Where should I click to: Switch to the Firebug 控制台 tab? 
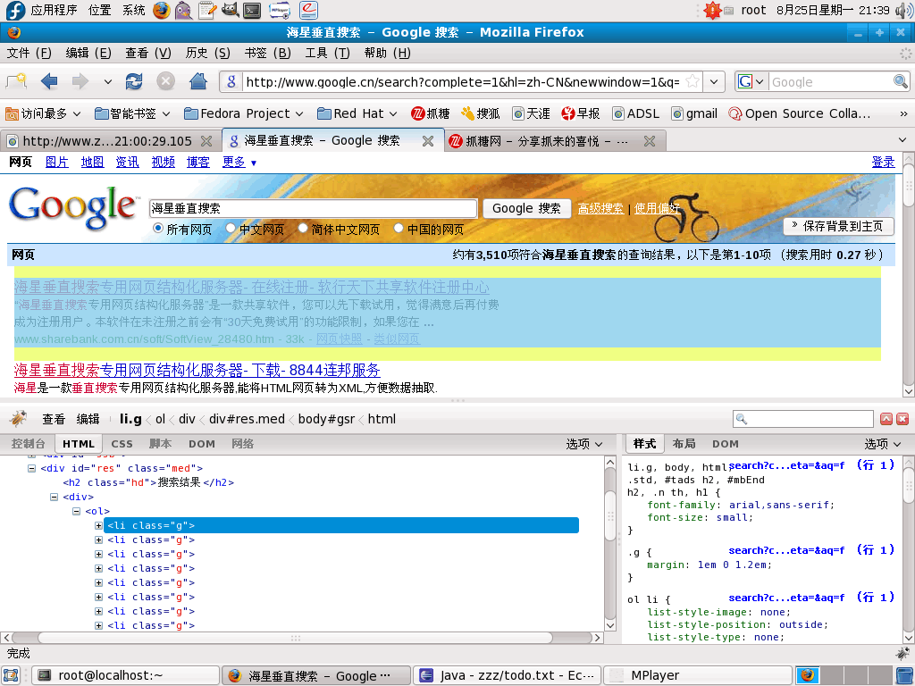(x=28, y=444)
